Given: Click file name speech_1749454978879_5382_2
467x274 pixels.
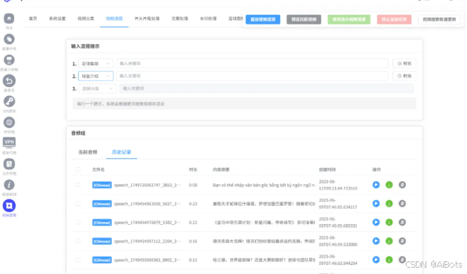Looking at the screenshot, I should tap(147, 222).
